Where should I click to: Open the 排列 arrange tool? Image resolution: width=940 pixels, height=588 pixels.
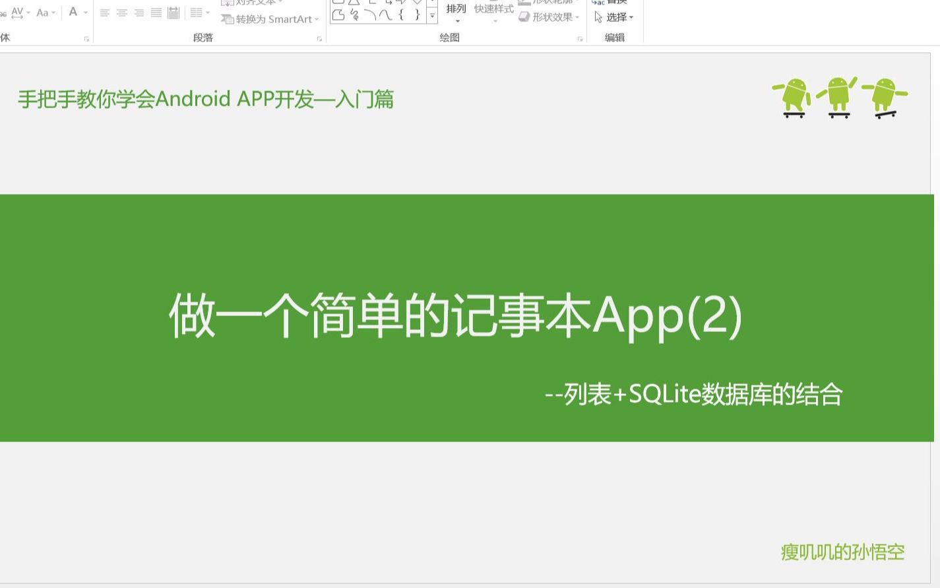pyautogui.click(x=456, y=11)
